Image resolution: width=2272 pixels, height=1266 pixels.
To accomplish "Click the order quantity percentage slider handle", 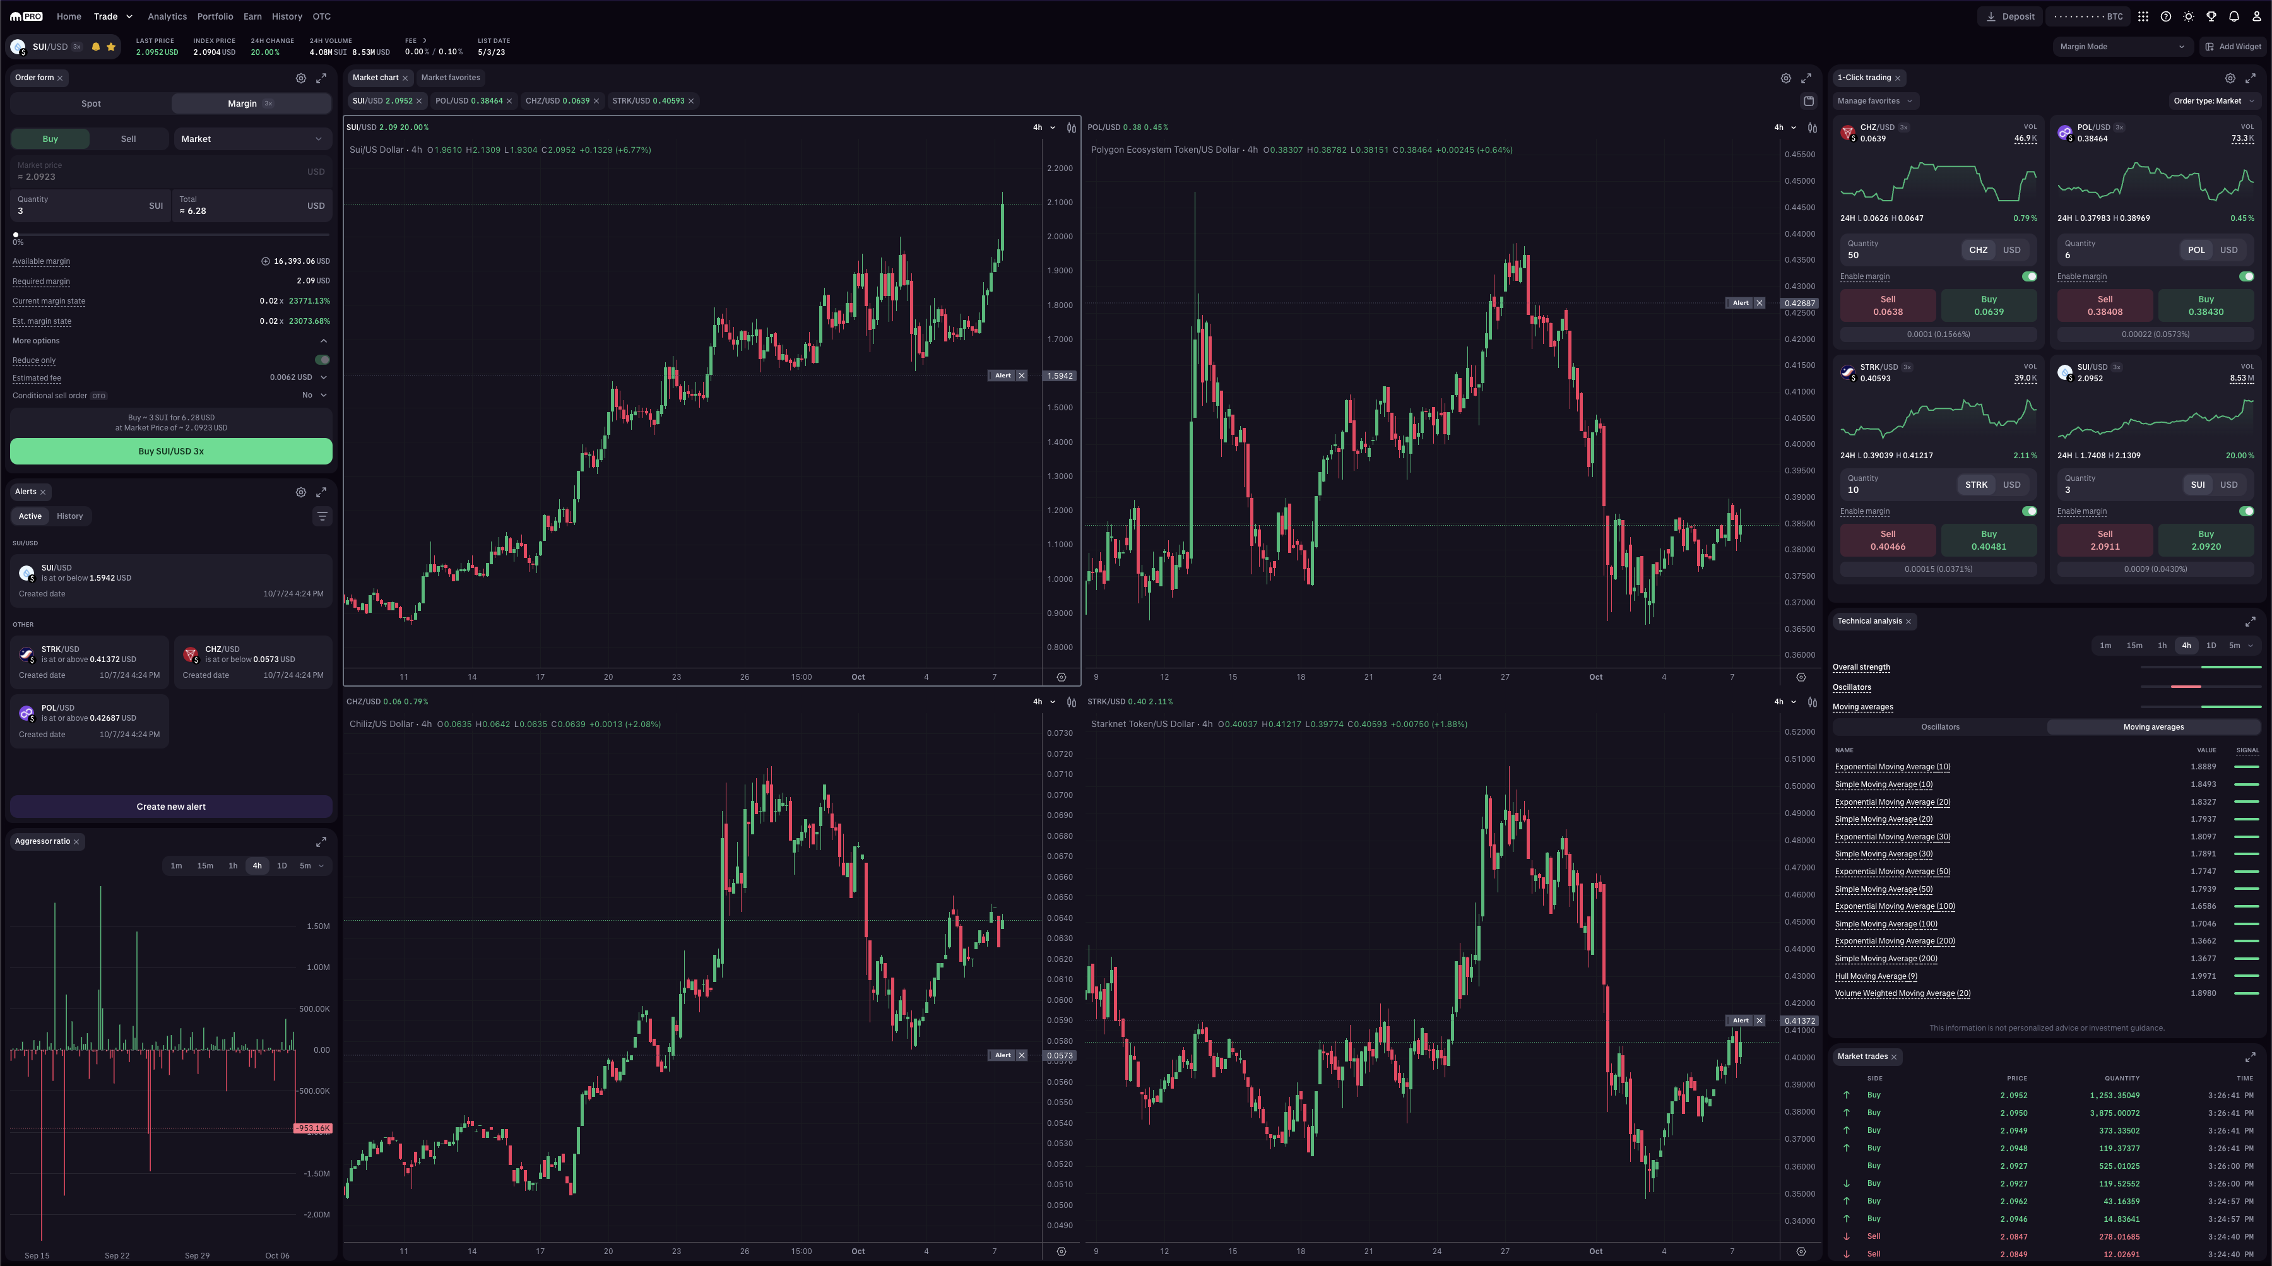I will click(16, 235).
